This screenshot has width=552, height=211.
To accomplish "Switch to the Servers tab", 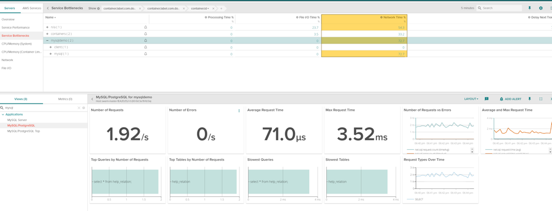I will 10,8.
